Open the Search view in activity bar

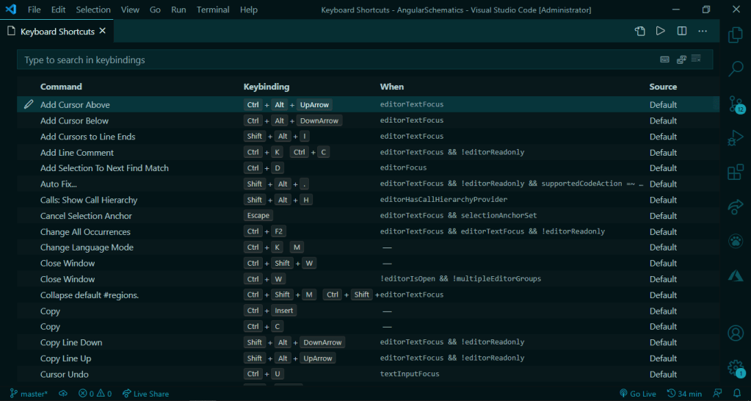coord(735,69)
